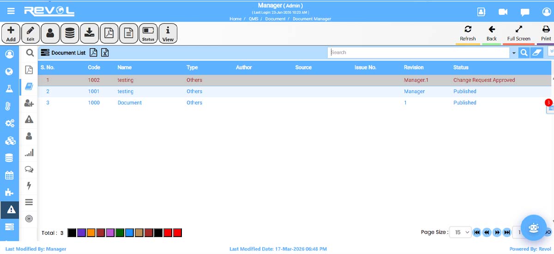Click the Edit pencil toolbar button

pyautogui.click(x=30, y=34)
